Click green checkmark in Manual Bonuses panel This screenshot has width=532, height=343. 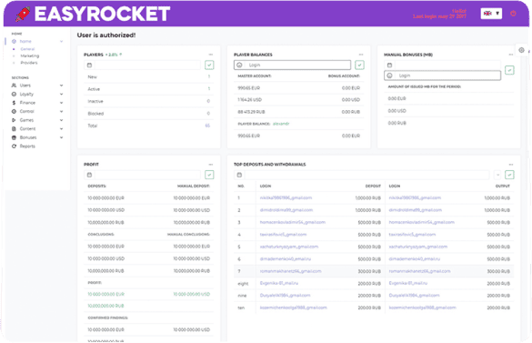pyautogui.click(x=509, y=70)
